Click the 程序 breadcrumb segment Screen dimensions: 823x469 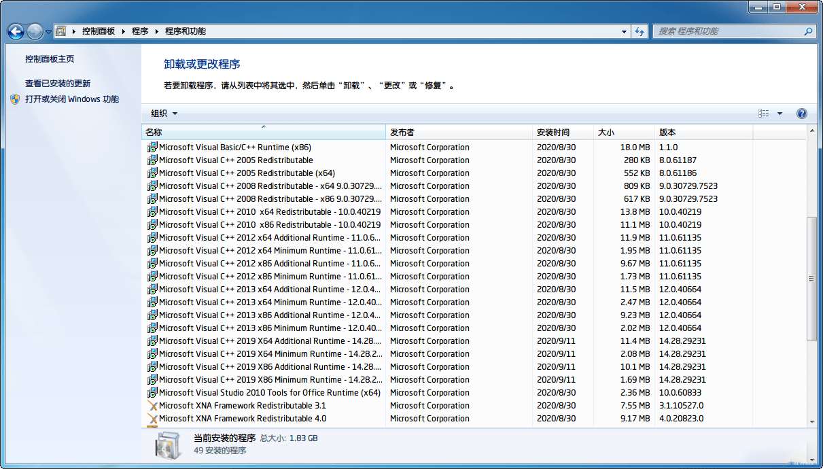point(140,31)
